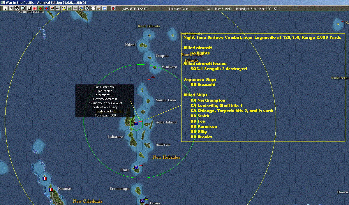Click 'DD Fox' in combat report

(x=198, y=121)
